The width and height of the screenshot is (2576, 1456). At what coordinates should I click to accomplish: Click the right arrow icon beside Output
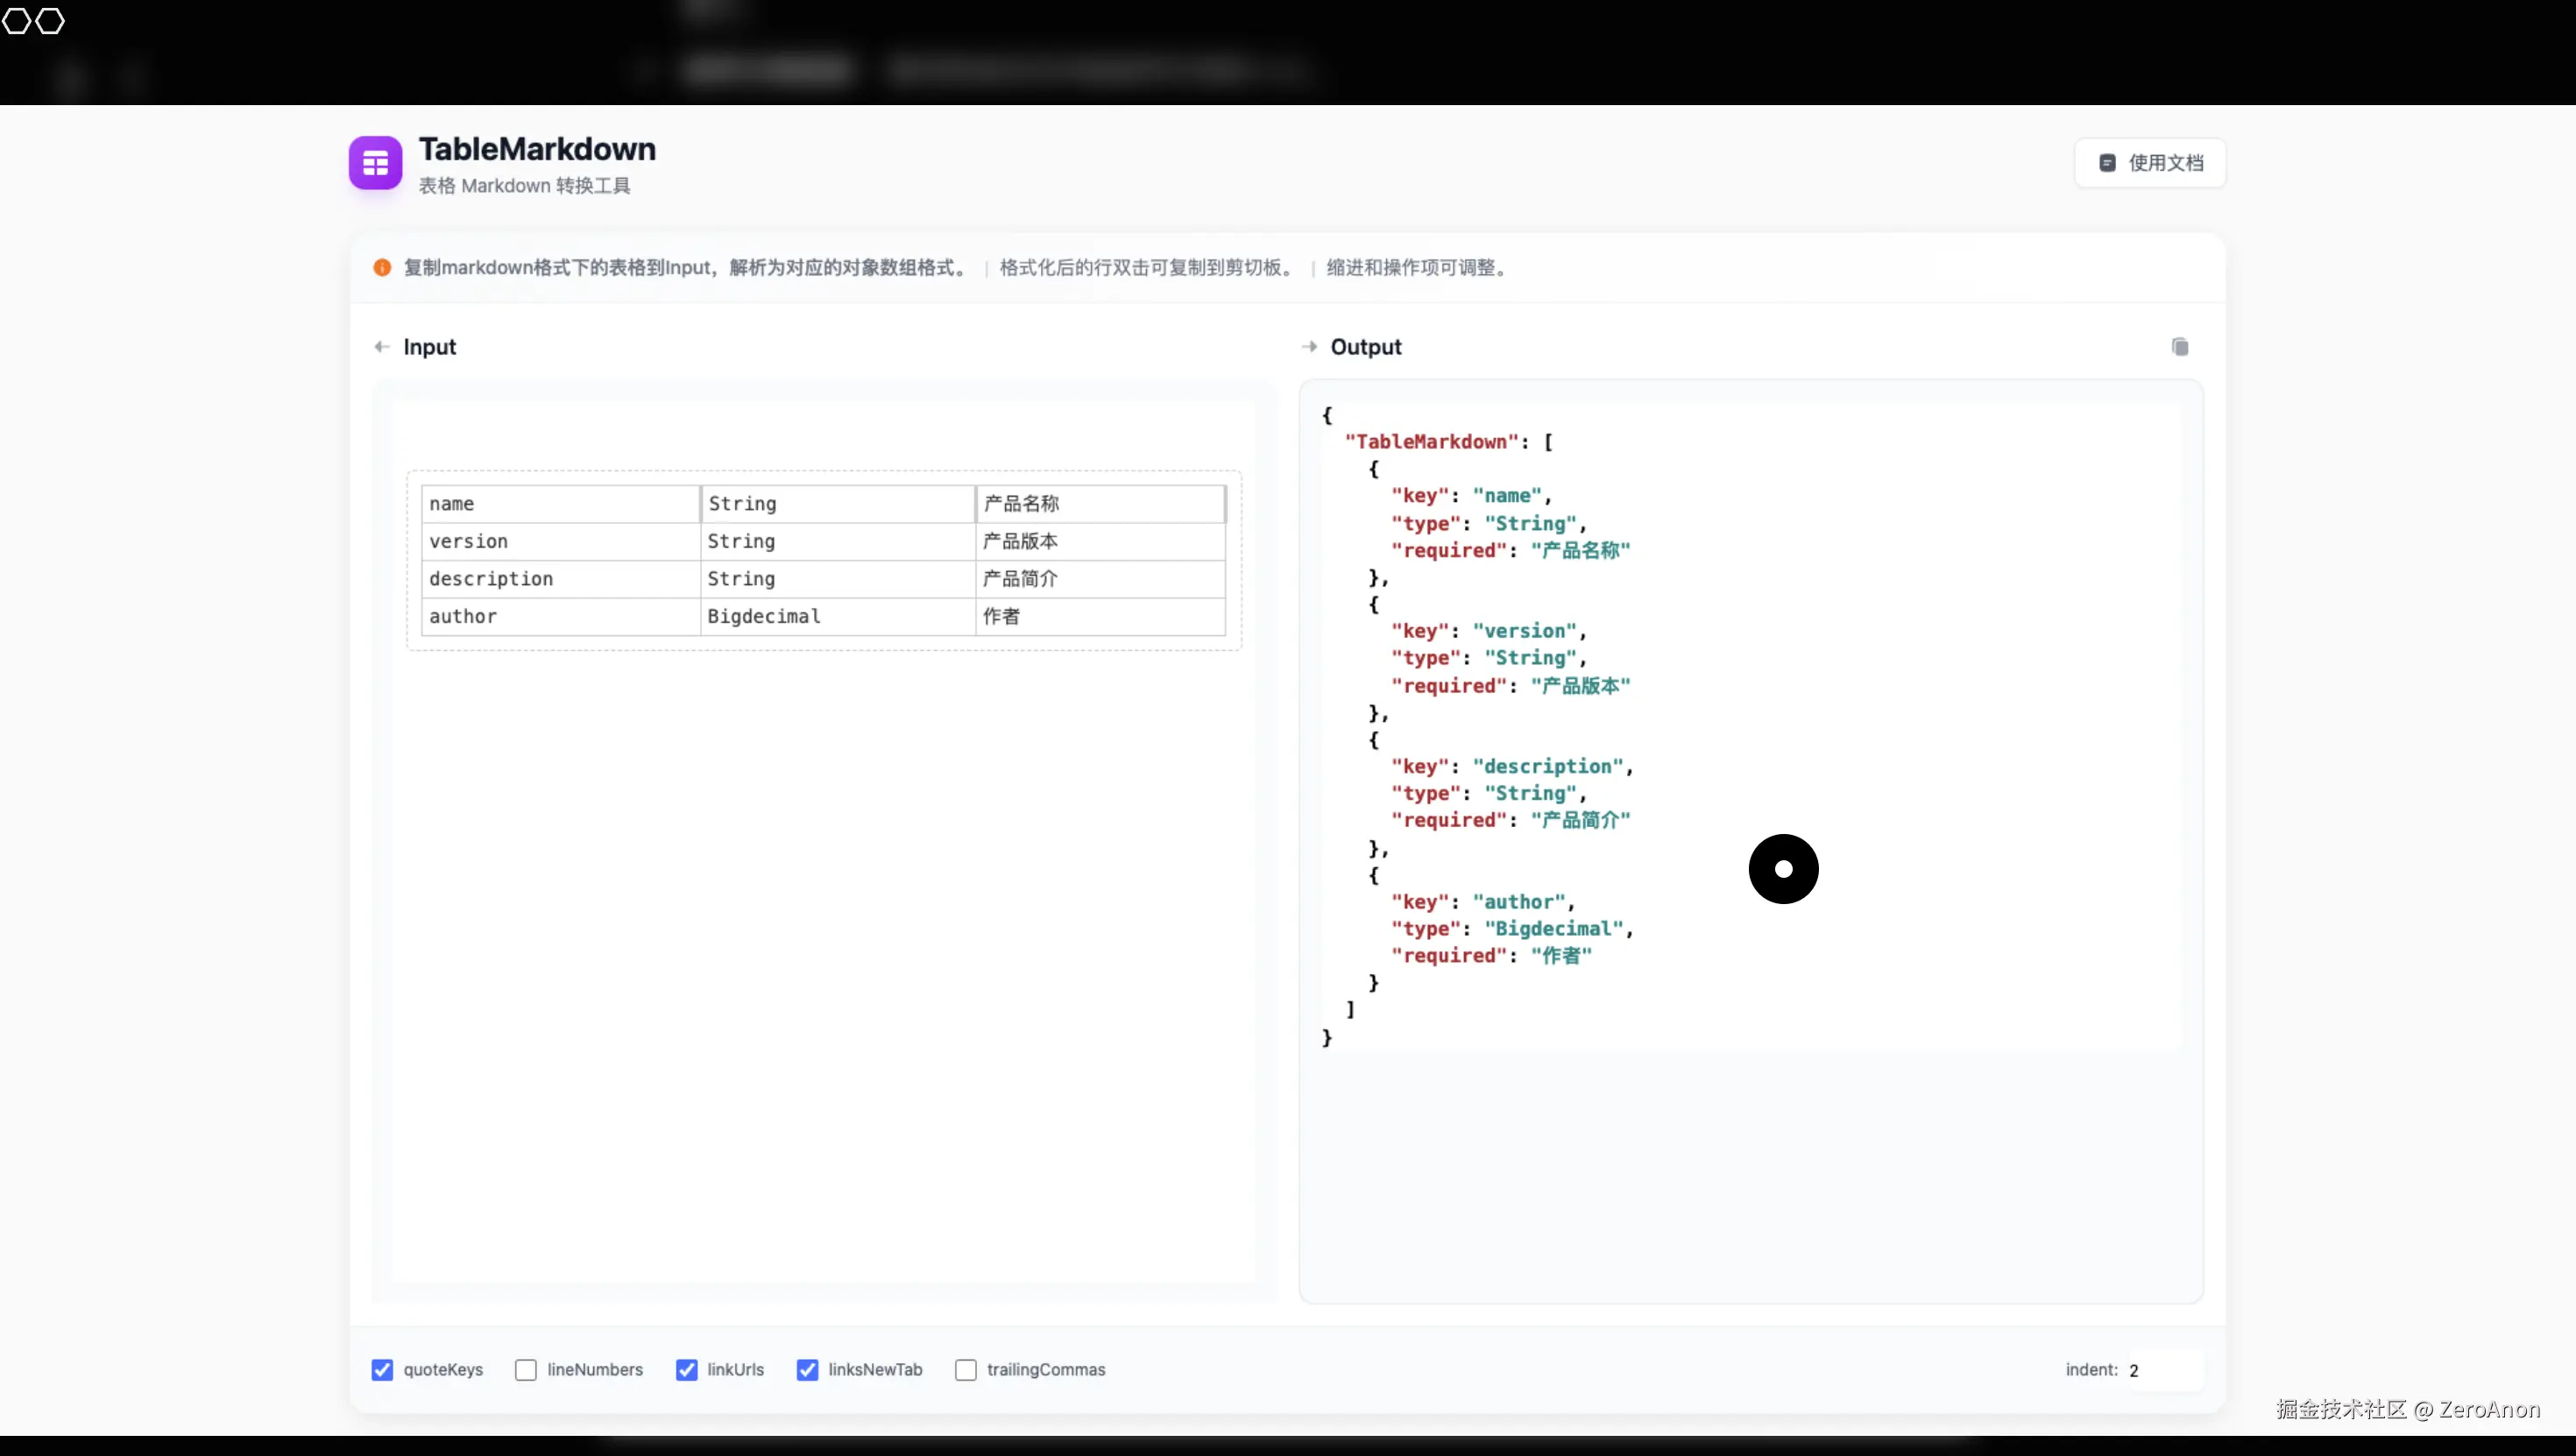1309,347
